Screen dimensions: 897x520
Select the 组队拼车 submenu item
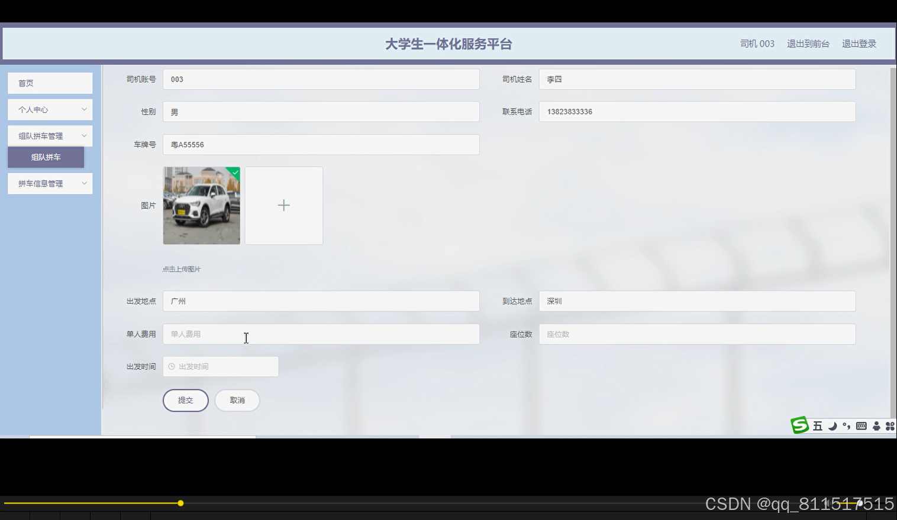pyautogui.click(x=46, y=157)
